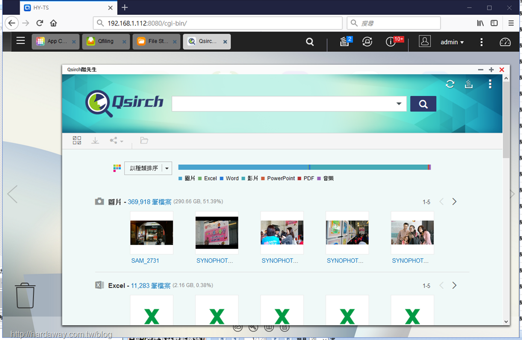Open the external devices icon
The width and height of the screenshot is (522, 340).
(x=367, y=42)
